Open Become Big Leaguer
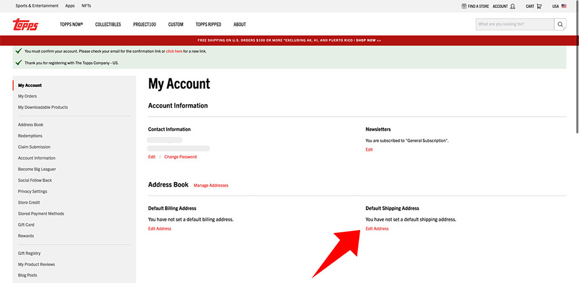 (x=37, y=169)
